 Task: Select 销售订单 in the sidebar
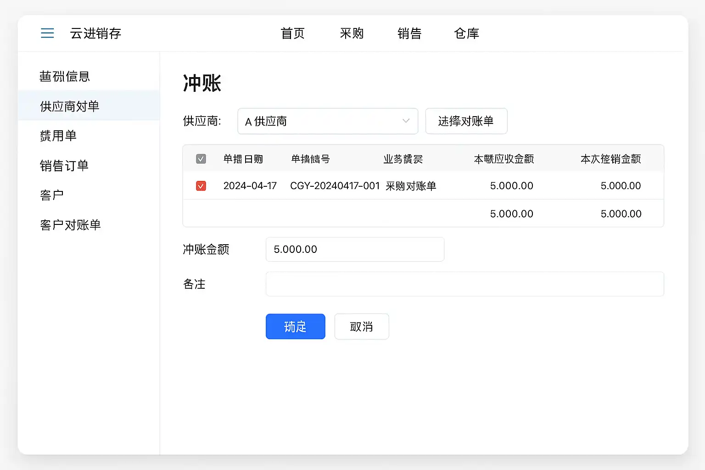tap(64, 166)
